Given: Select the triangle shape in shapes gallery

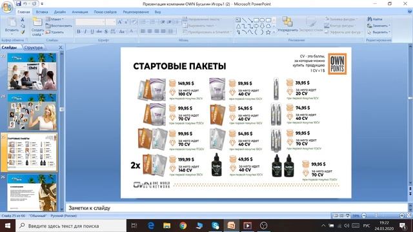Looking at the screenshot, I should click(238, 26).
